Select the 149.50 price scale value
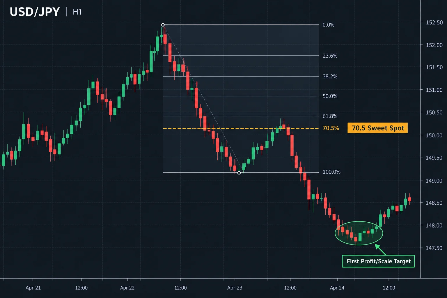Viewport: 447px width, 298px height. (434, 158)
